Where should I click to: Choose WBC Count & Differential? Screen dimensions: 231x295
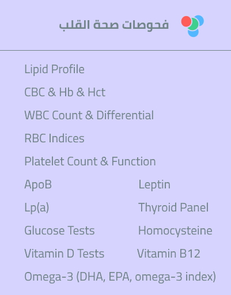[89, 115]
